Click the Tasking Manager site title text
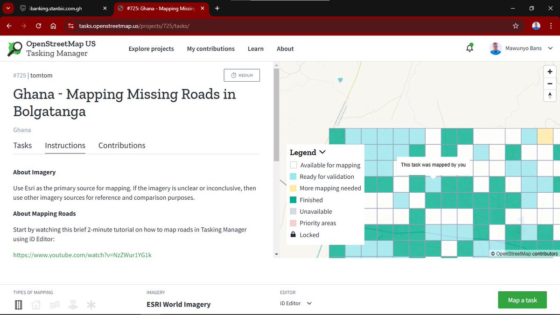The image size is (560, 315). 57,53
